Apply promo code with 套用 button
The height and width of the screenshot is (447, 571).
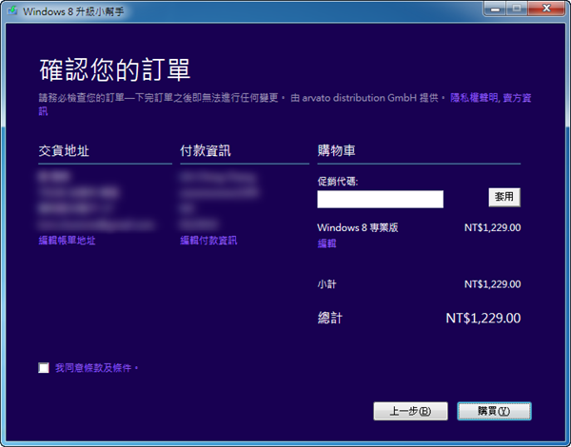pyautogui.click(x=504, y=197)
